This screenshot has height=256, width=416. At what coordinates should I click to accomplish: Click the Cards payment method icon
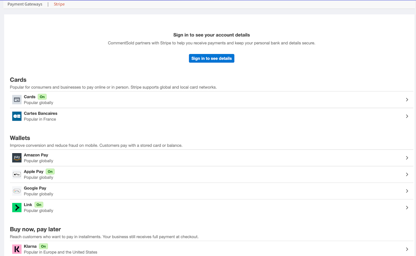click(17, 100)
